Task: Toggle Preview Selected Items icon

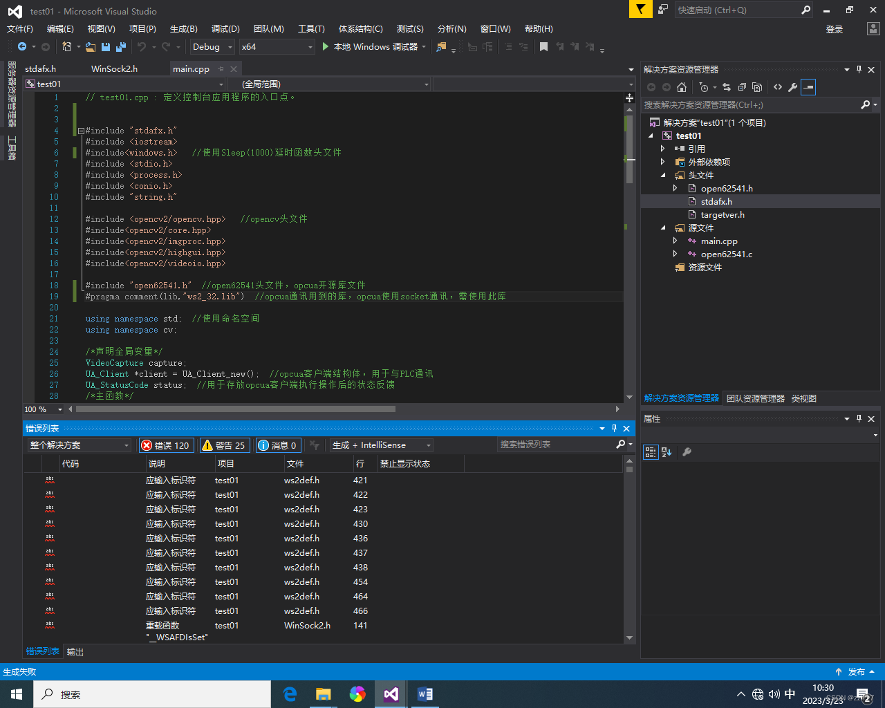Action: click(x=808, y=87)
